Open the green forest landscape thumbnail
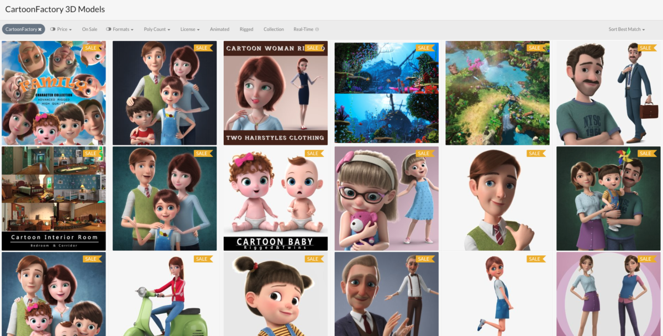 click(497, 93)
